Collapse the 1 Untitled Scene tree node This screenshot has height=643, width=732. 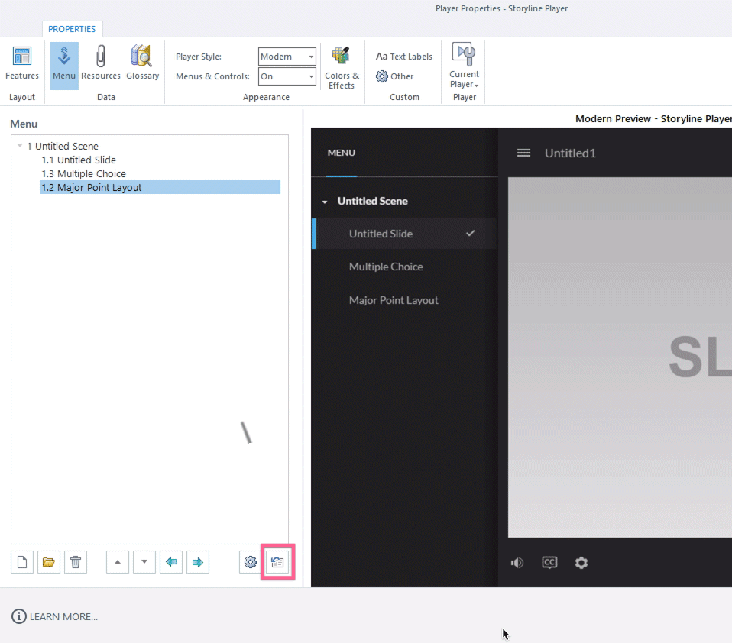(x=20, y=146)
